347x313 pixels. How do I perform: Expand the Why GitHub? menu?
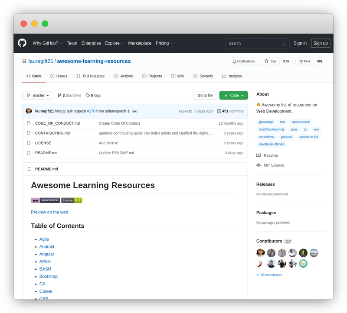[47, 43]
